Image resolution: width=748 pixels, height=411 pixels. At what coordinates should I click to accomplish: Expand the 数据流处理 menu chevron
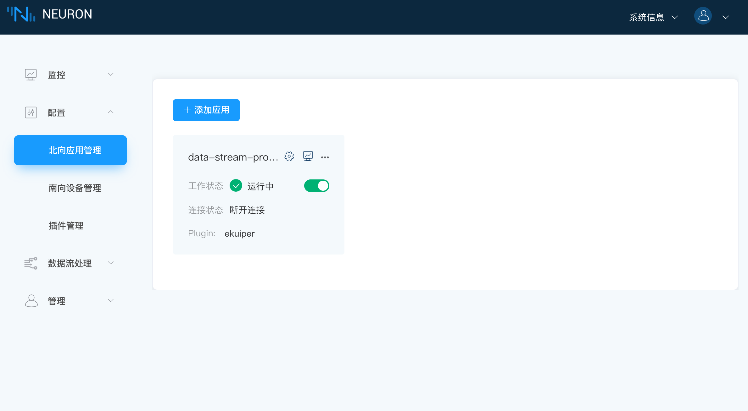(x=111, y=263)
